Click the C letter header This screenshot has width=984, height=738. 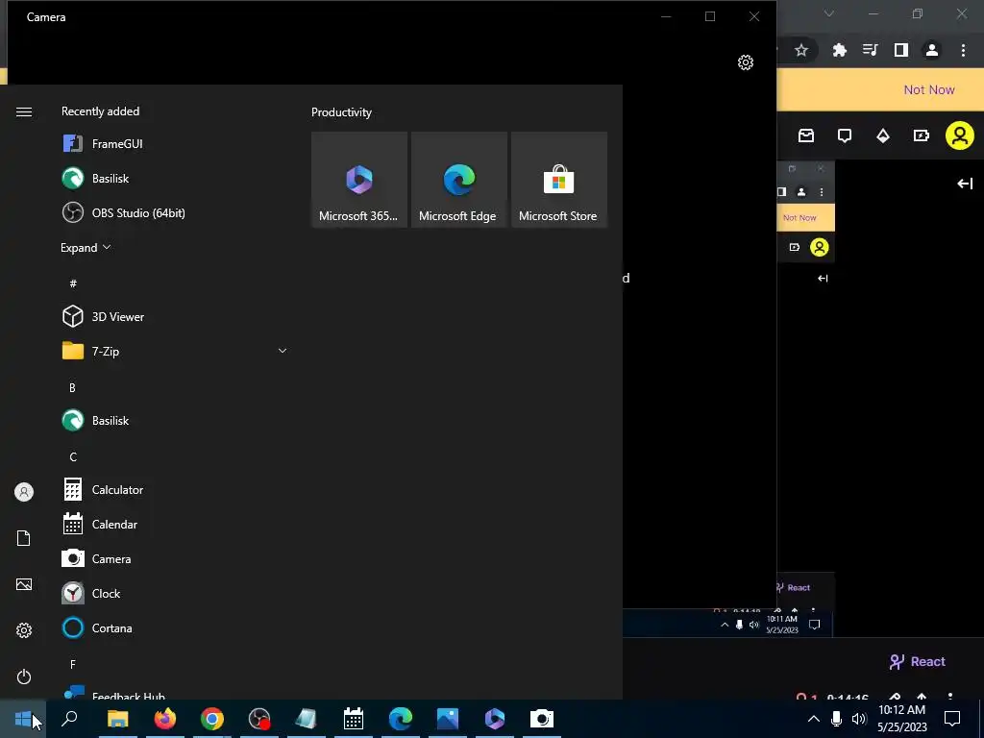coord(73,456)
